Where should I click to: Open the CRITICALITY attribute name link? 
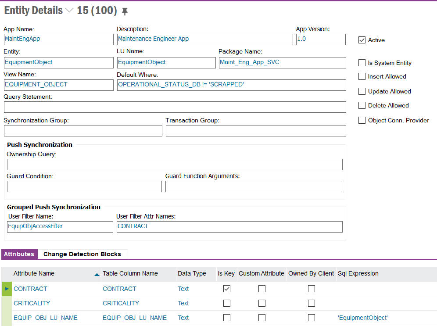click(32, 303)
